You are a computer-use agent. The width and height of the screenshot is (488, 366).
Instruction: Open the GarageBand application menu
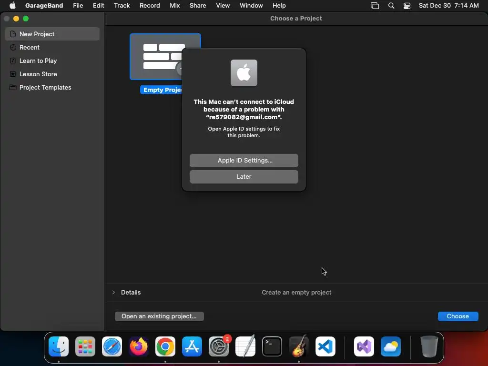point(44,5)
